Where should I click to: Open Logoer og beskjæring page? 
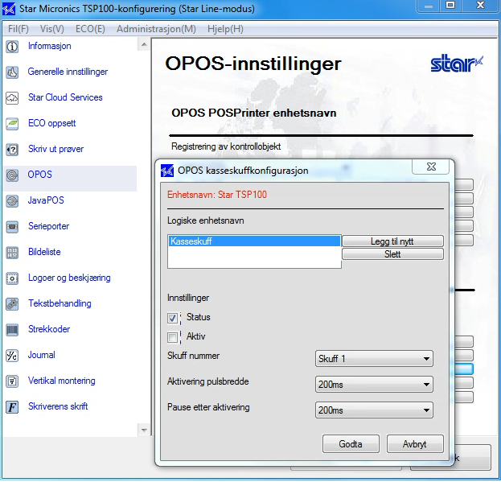pos(69,278)
